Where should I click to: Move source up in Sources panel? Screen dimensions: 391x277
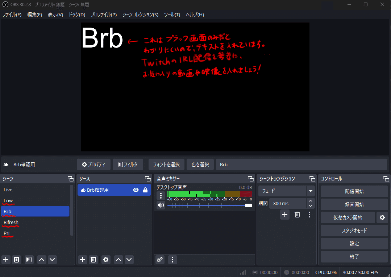(118, 260)
